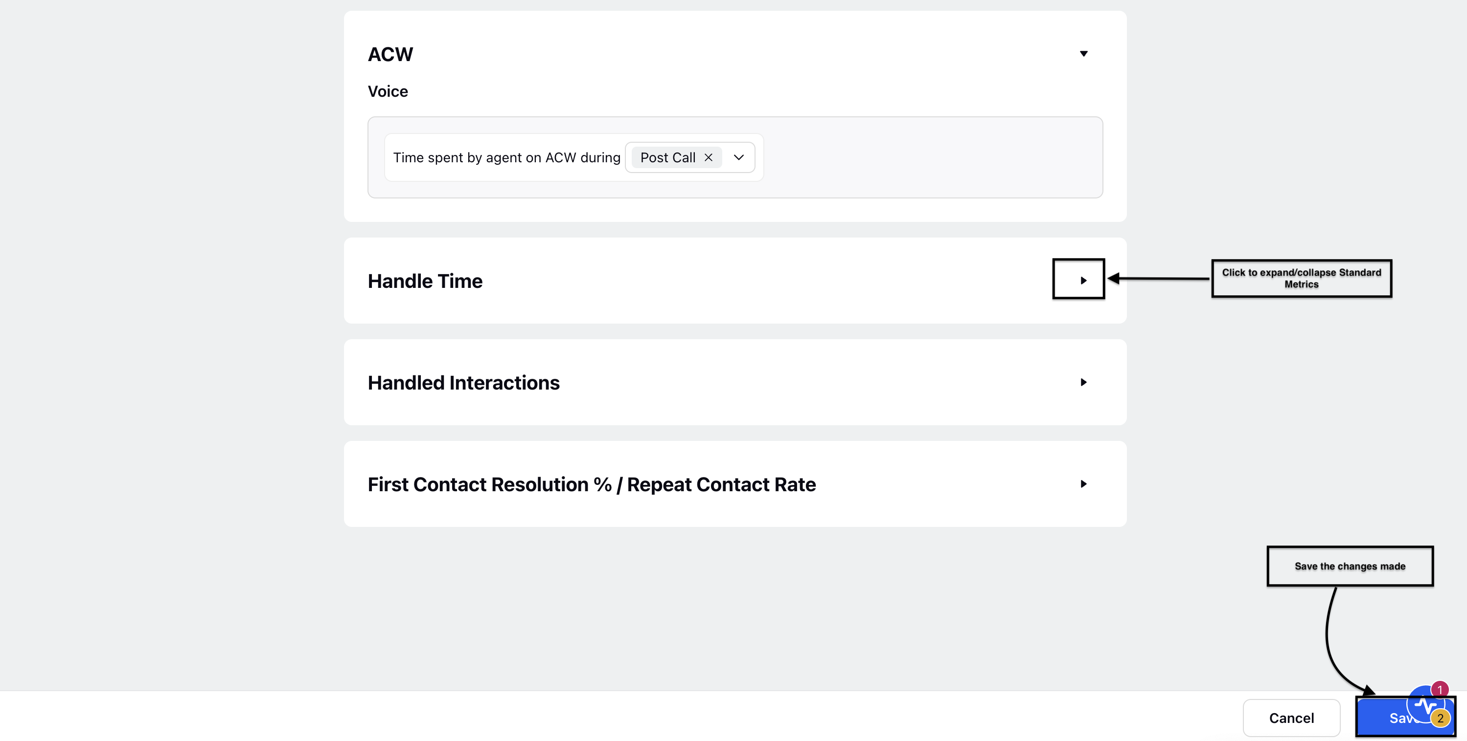Click the First Contact Resolution heading
This screenshot has height=741, width=1467.
(592, 484)
